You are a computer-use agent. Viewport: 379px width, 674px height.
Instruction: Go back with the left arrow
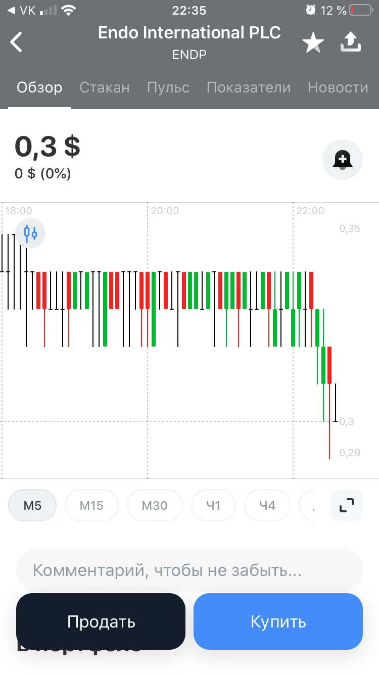click(17, 42)
